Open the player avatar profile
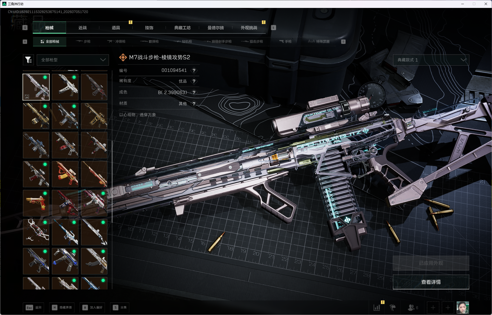 pos(463,307)
